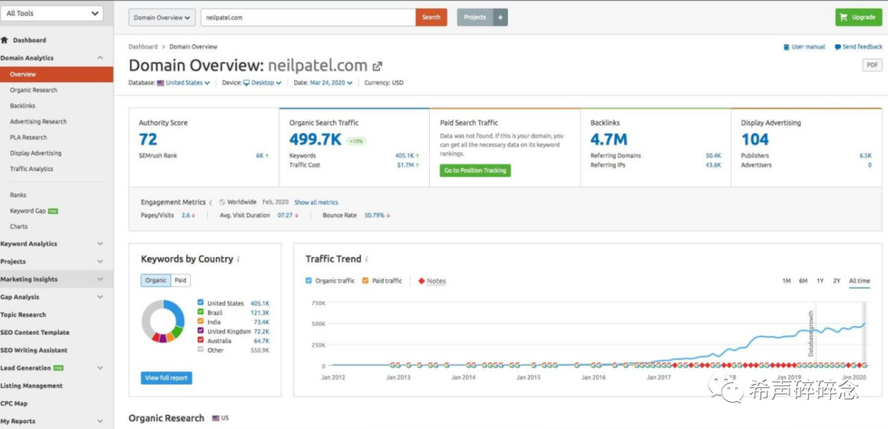Click the Dashboard breadcrumb link

[x=143, y=47]
